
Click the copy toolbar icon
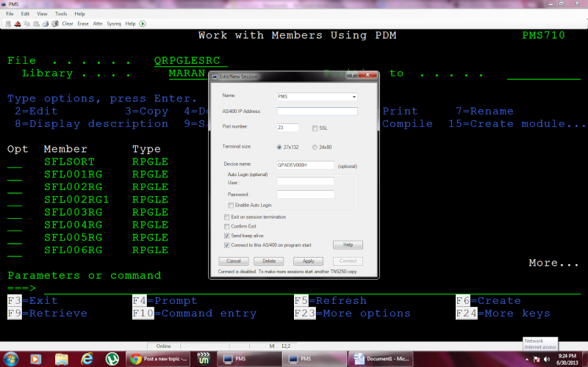26,23
